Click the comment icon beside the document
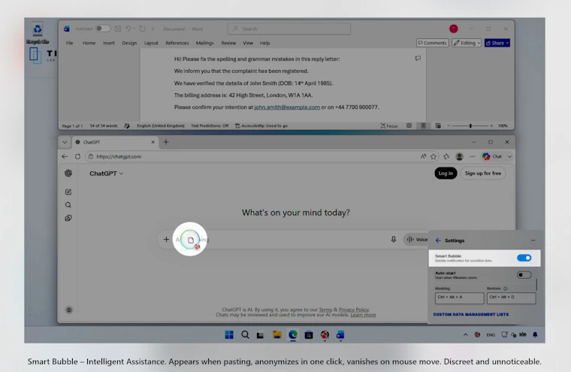The height and width of the screenshot is (372, 571). [x=418, y=59]
